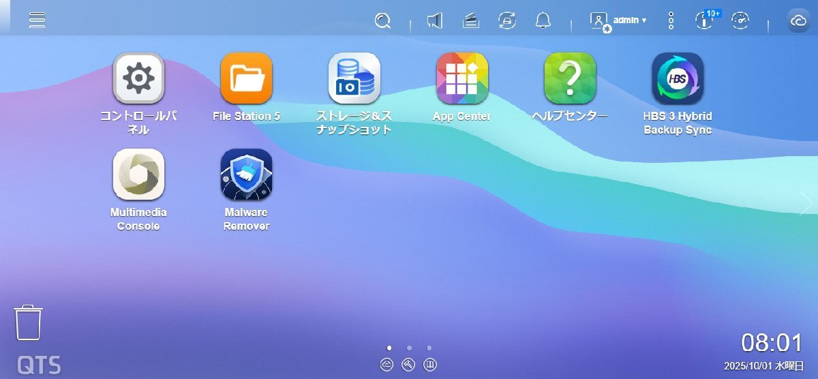The image size is (818, 379).
Task: Open the myQNAPcloud icon in top bar
Action: click(x=798, y=21)
